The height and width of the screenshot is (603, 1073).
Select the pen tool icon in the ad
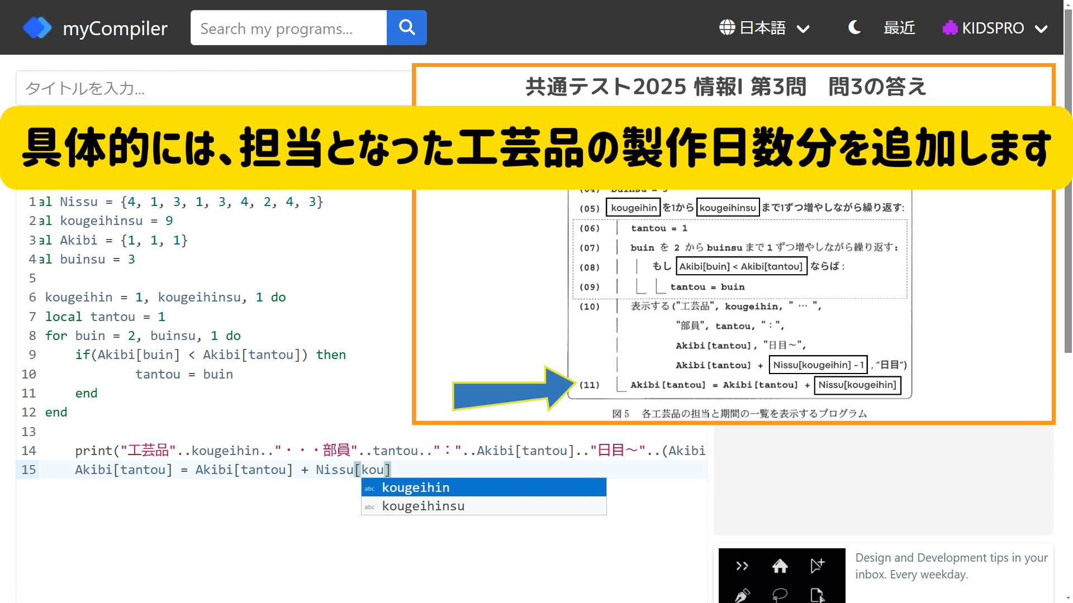tap(742, 595)
